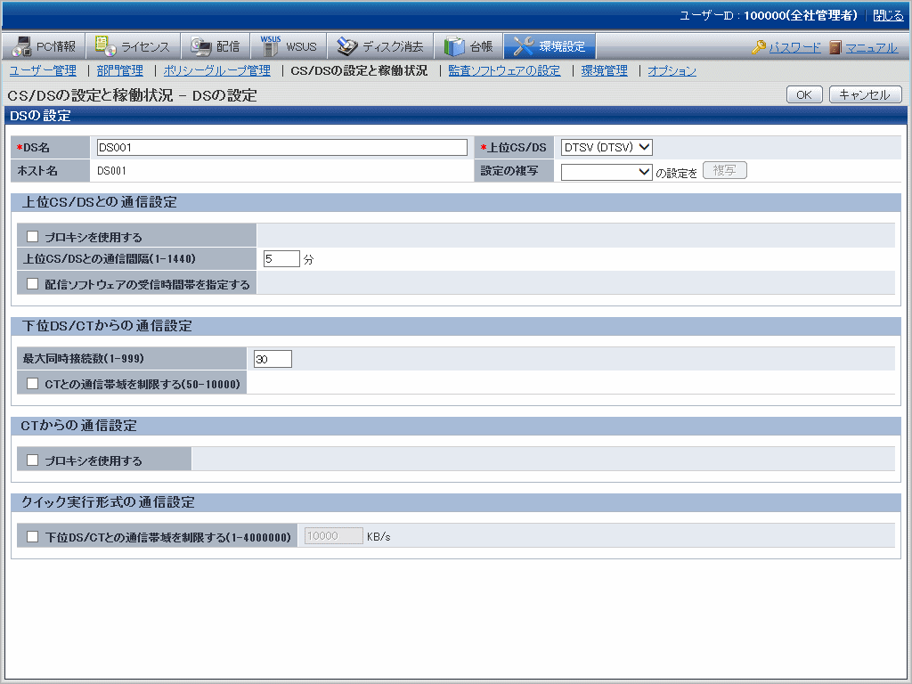Open the 台帳 tab
Image resolution: width=912 pixels, height=684 pixels.
[x=468, y=46]
